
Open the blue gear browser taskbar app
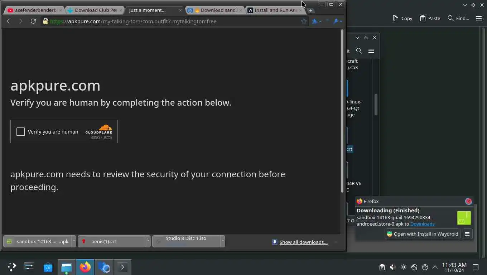104,267
